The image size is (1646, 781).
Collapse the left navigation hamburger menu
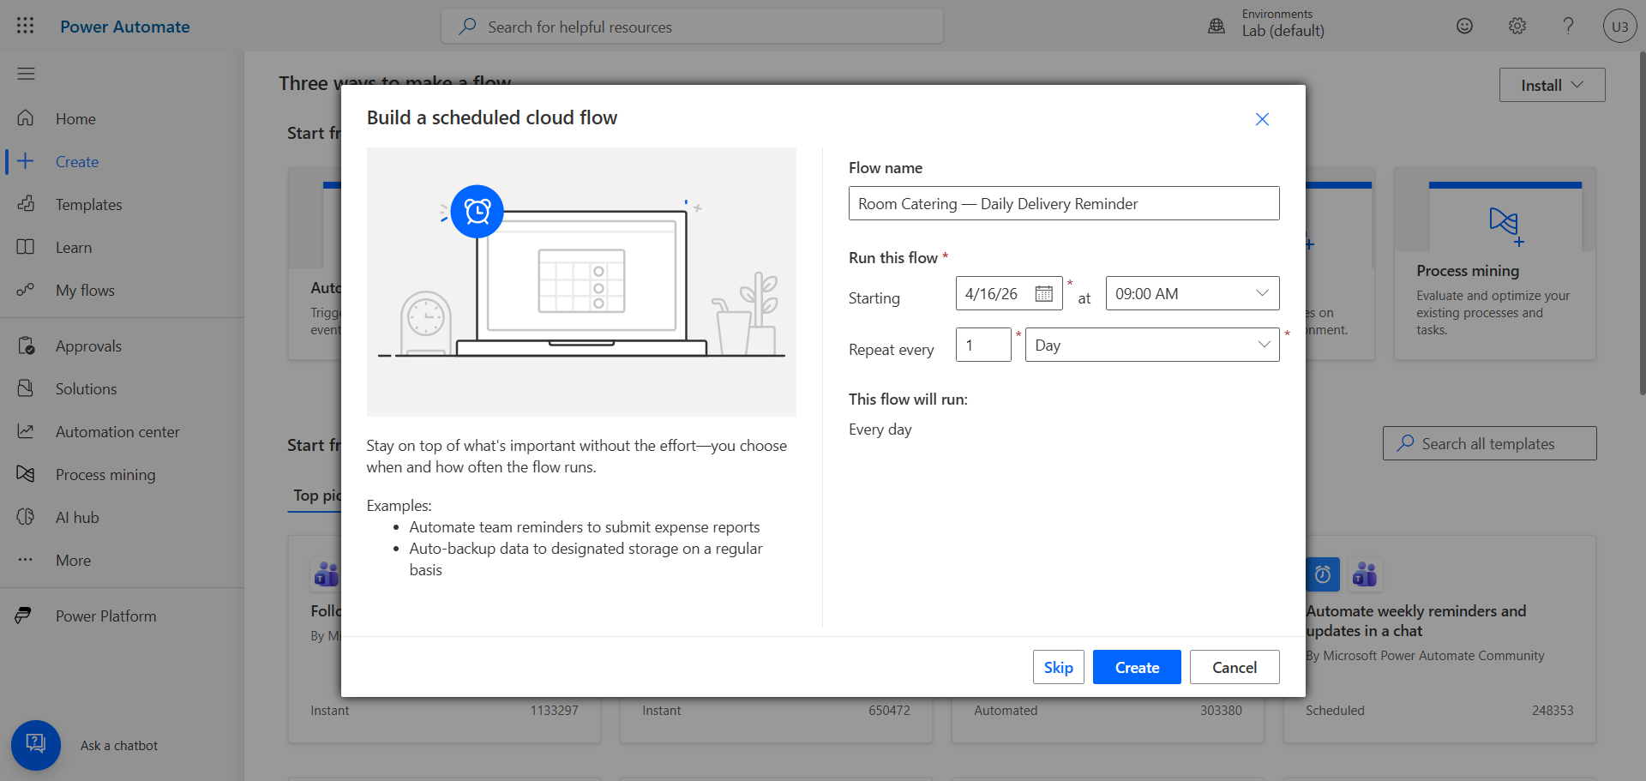coord(26,74)
